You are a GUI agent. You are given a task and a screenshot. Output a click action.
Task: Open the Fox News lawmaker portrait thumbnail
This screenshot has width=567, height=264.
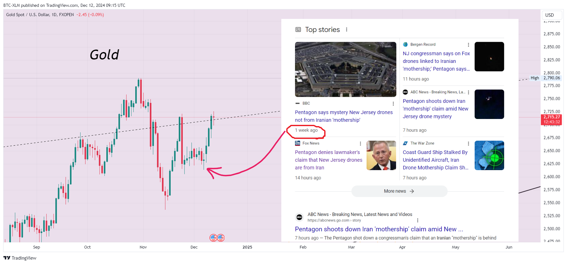pos(381,155)
